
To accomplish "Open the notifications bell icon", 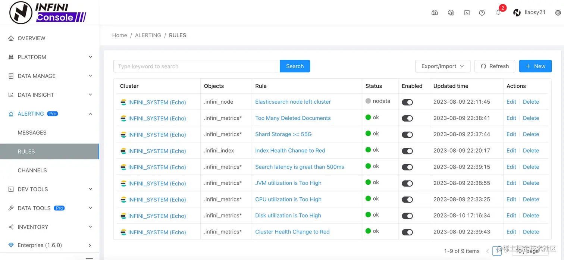I will [x=498, y=12].
